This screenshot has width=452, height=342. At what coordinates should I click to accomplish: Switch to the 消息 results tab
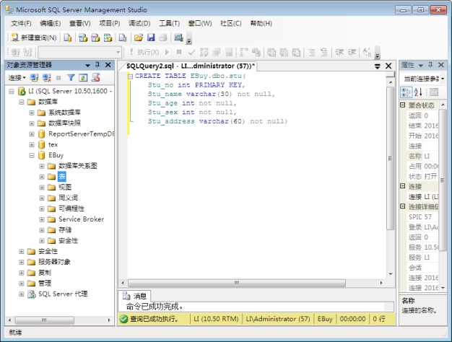[135, 296]
